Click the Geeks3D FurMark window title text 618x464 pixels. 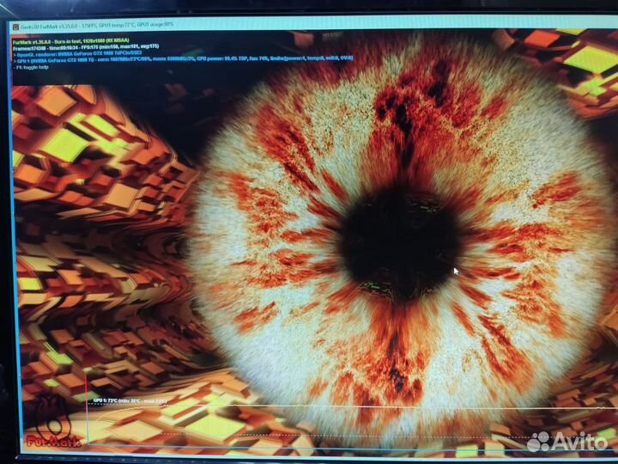point(97,26)
